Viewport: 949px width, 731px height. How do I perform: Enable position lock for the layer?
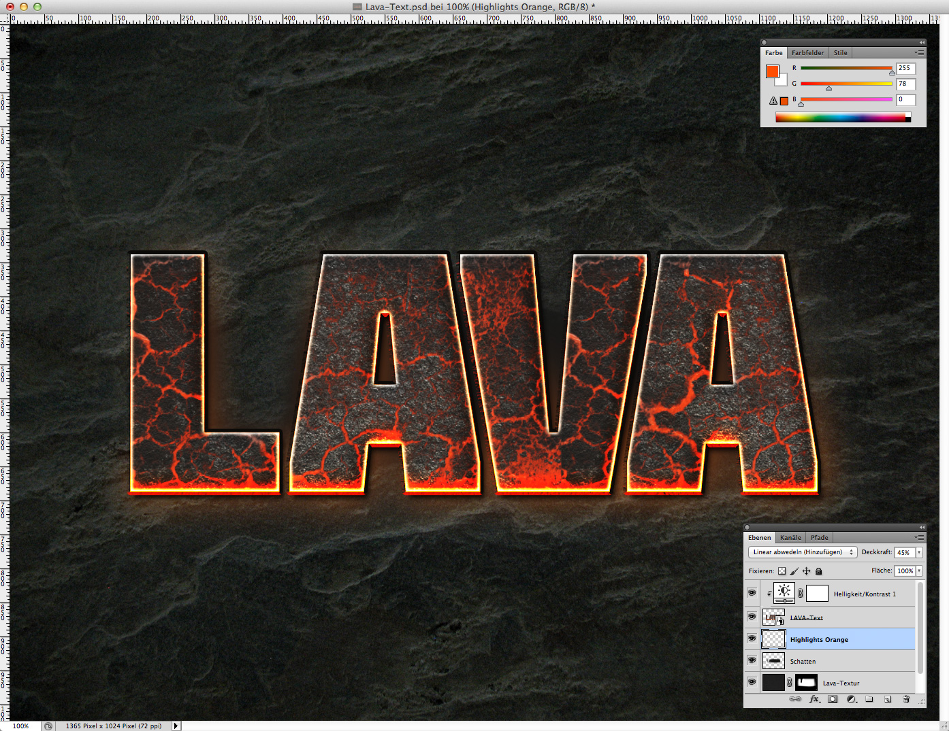pos(806,571)
